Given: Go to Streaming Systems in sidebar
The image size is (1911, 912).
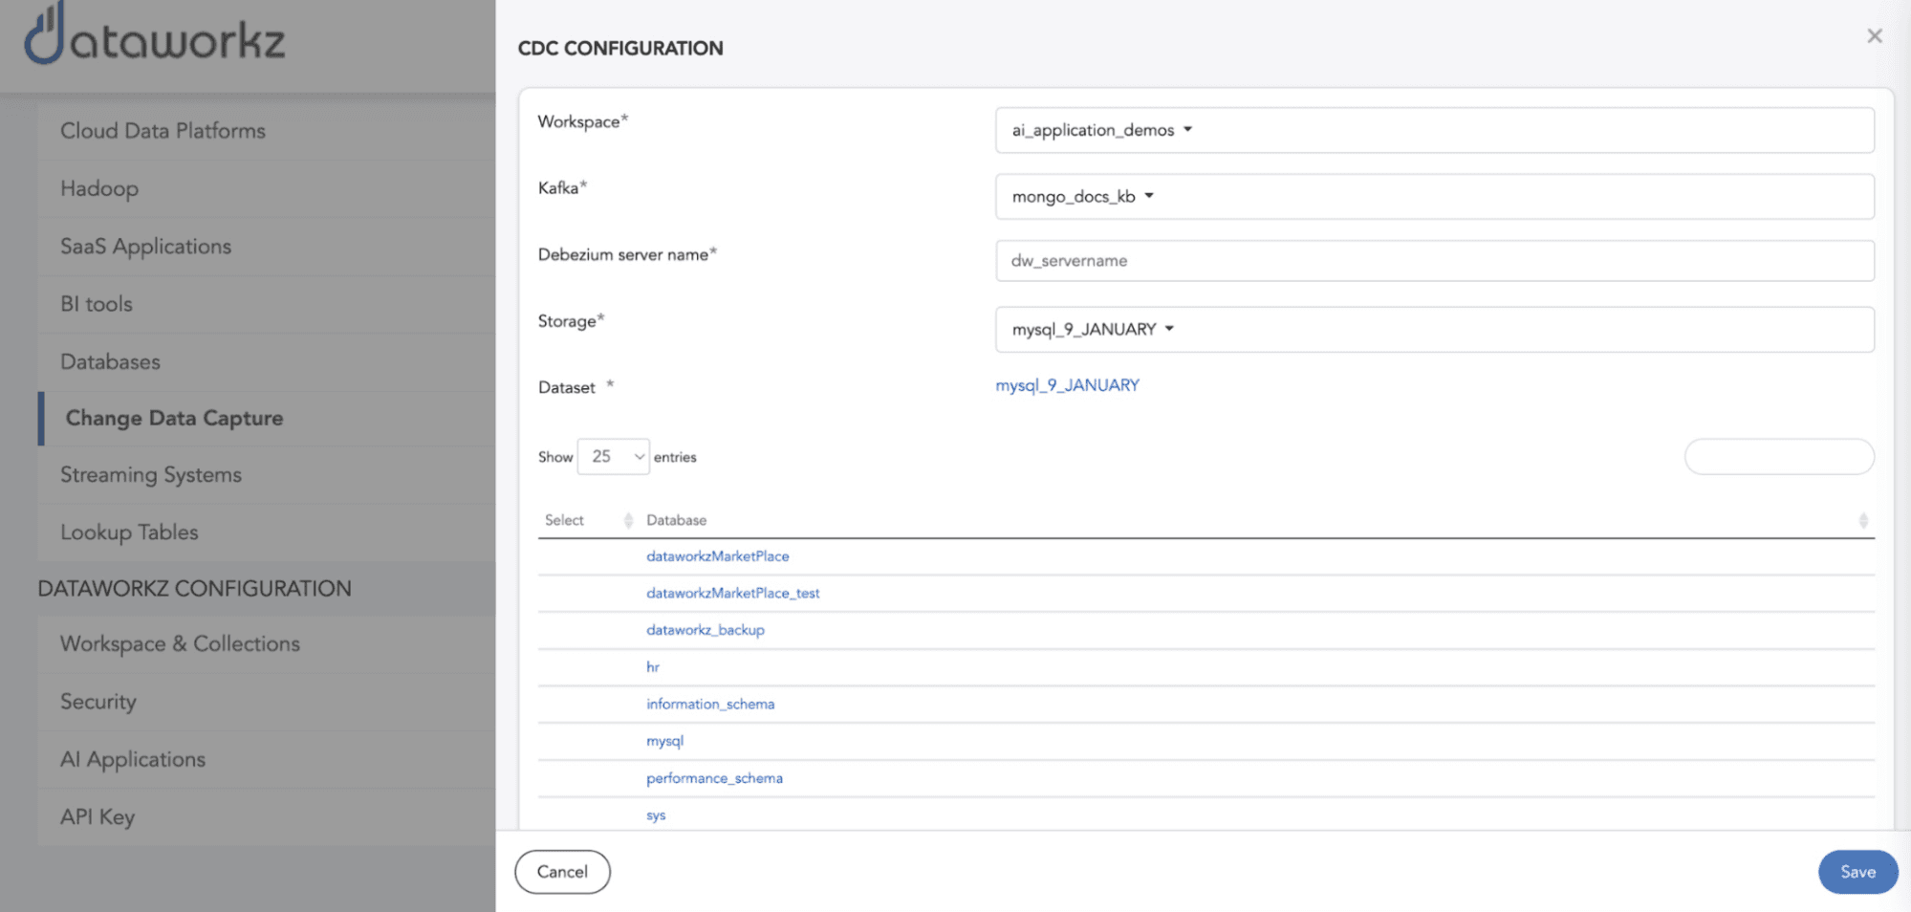Looking at the screenshot, I should 151,475.
